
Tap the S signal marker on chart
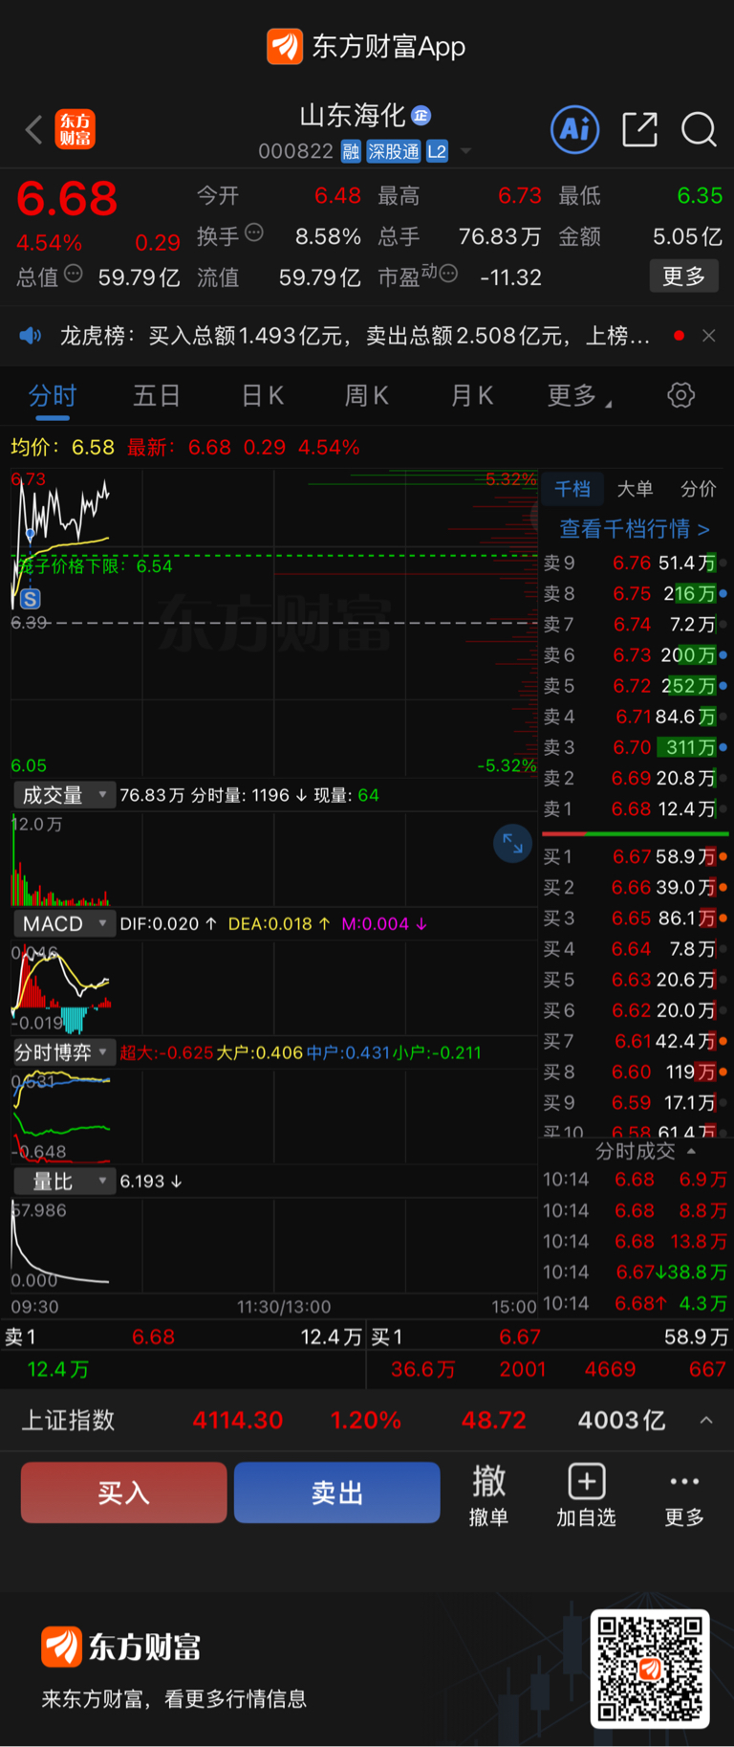tap(31, 599)
